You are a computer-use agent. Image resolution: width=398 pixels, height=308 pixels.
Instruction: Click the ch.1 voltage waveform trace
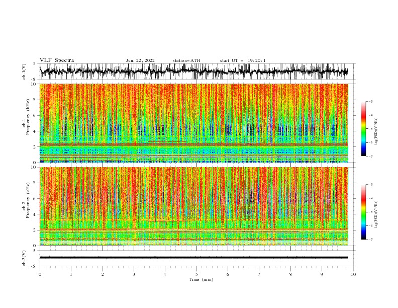(193, 71)
